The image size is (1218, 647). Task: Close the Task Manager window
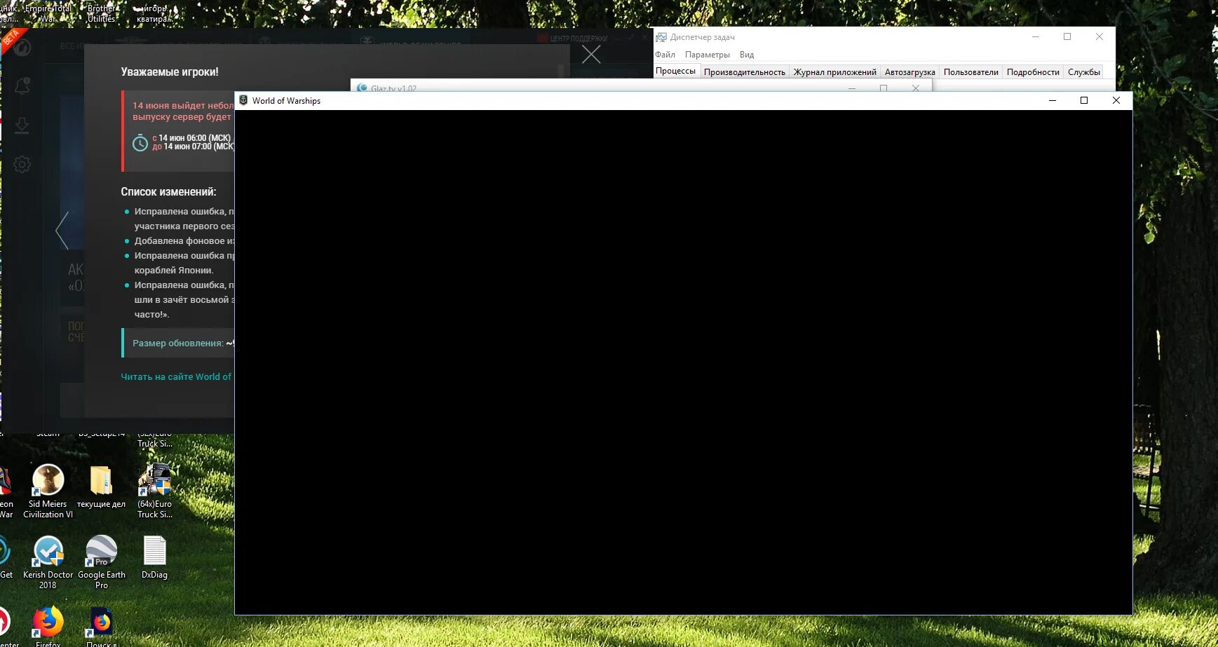pos(1099,36)
